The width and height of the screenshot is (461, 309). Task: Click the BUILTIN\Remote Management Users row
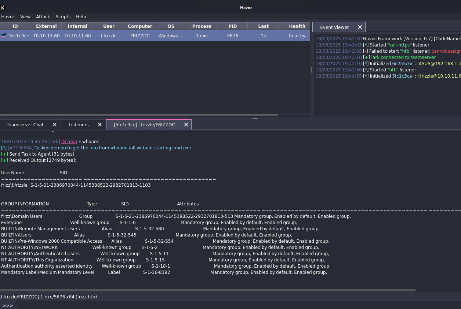tap(160, 228)
